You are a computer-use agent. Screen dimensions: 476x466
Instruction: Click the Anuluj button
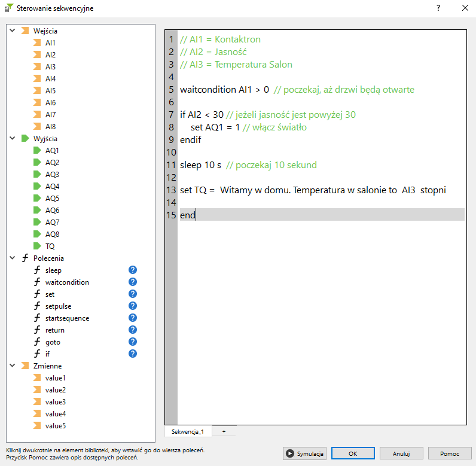coord(400,453)
